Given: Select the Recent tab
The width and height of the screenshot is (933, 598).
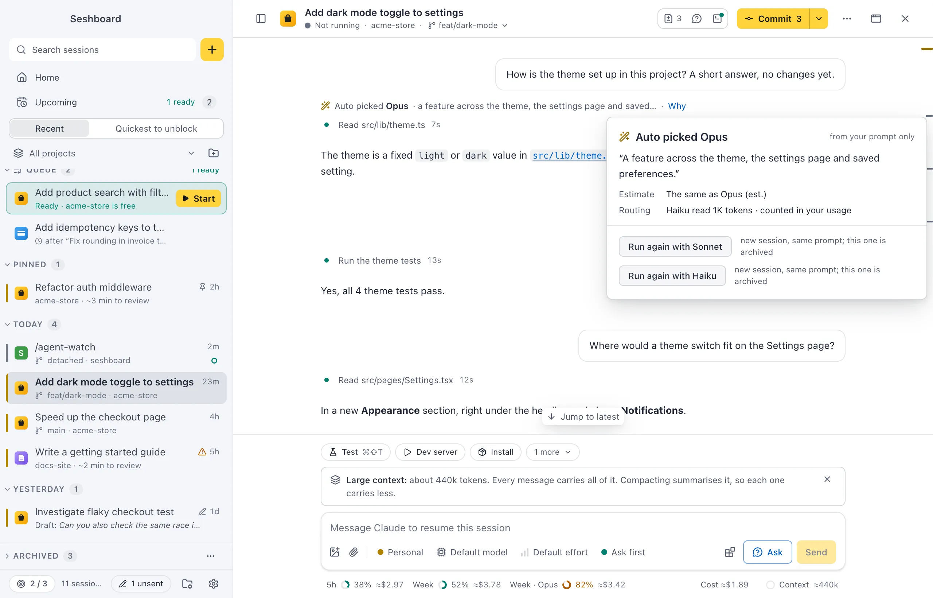Looking at the screenshot, I should pyautogui.click(x=49, y=128).
